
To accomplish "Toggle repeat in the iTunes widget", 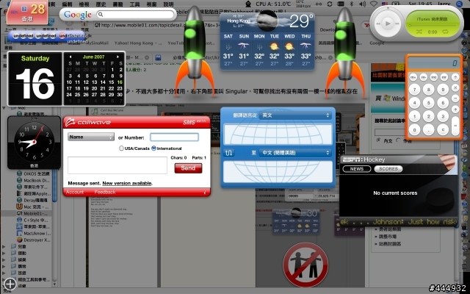I will click(445, 32).
